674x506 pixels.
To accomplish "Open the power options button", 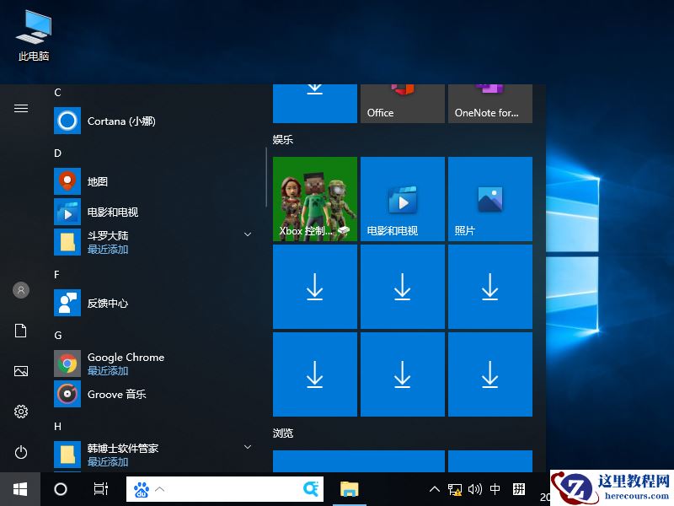I will click(20, 449).
